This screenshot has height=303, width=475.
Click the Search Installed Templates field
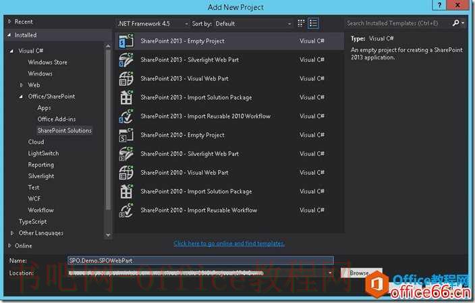[398, 23]
